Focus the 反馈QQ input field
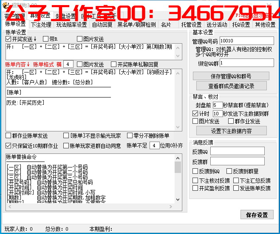 (238, 151)
